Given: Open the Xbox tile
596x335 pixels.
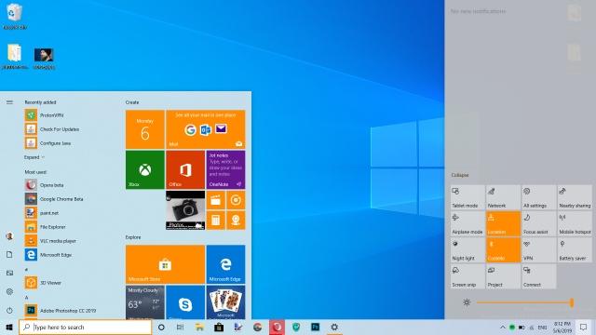Looking at the screenshot, I should tap(145, 169).
